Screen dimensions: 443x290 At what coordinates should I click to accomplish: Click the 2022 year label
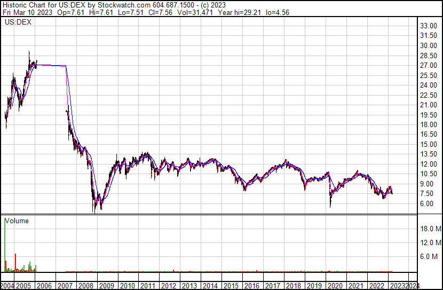click(x=377, y=286)
